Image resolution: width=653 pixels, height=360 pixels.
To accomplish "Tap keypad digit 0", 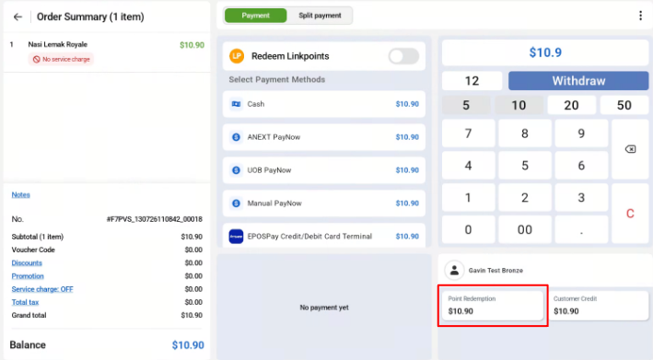I will pyautogui.click(x=469, y=229).
